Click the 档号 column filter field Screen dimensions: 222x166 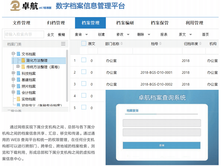pyautogui.click(x=158, y=51)
